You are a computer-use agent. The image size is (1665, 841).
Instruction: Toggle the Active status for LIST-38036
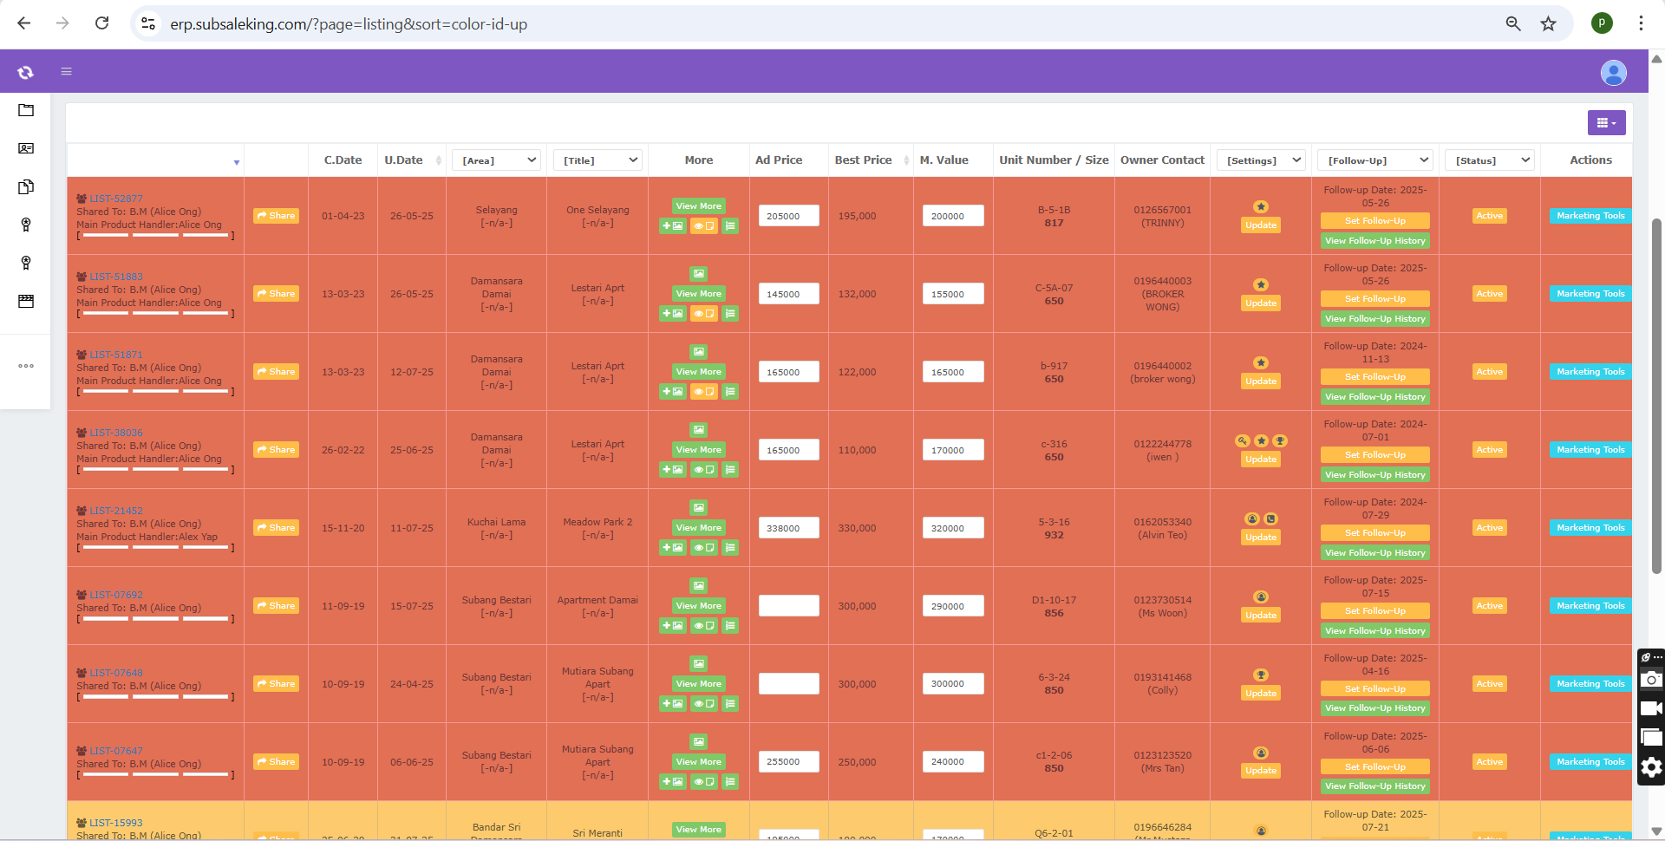(1489, 450)
